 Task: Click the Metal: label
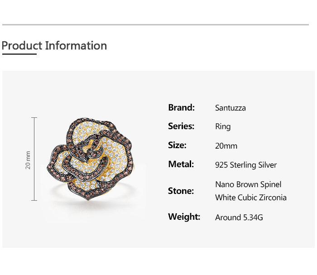point(181,164)
